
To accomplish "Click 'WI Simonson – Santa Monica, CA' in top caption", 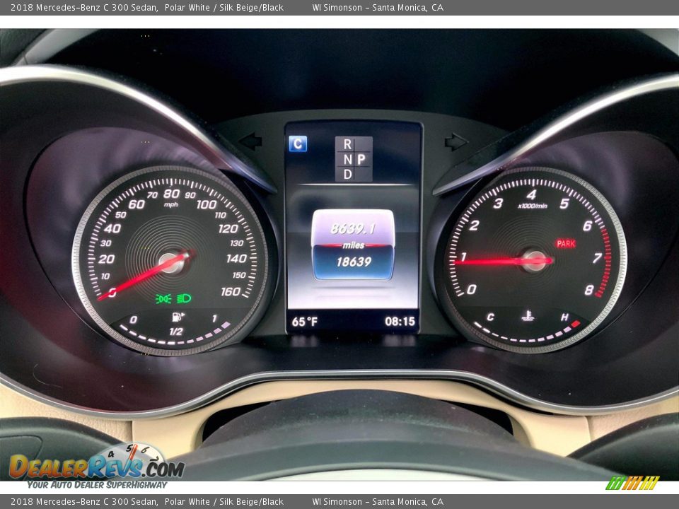I will (x=378, y=7).
